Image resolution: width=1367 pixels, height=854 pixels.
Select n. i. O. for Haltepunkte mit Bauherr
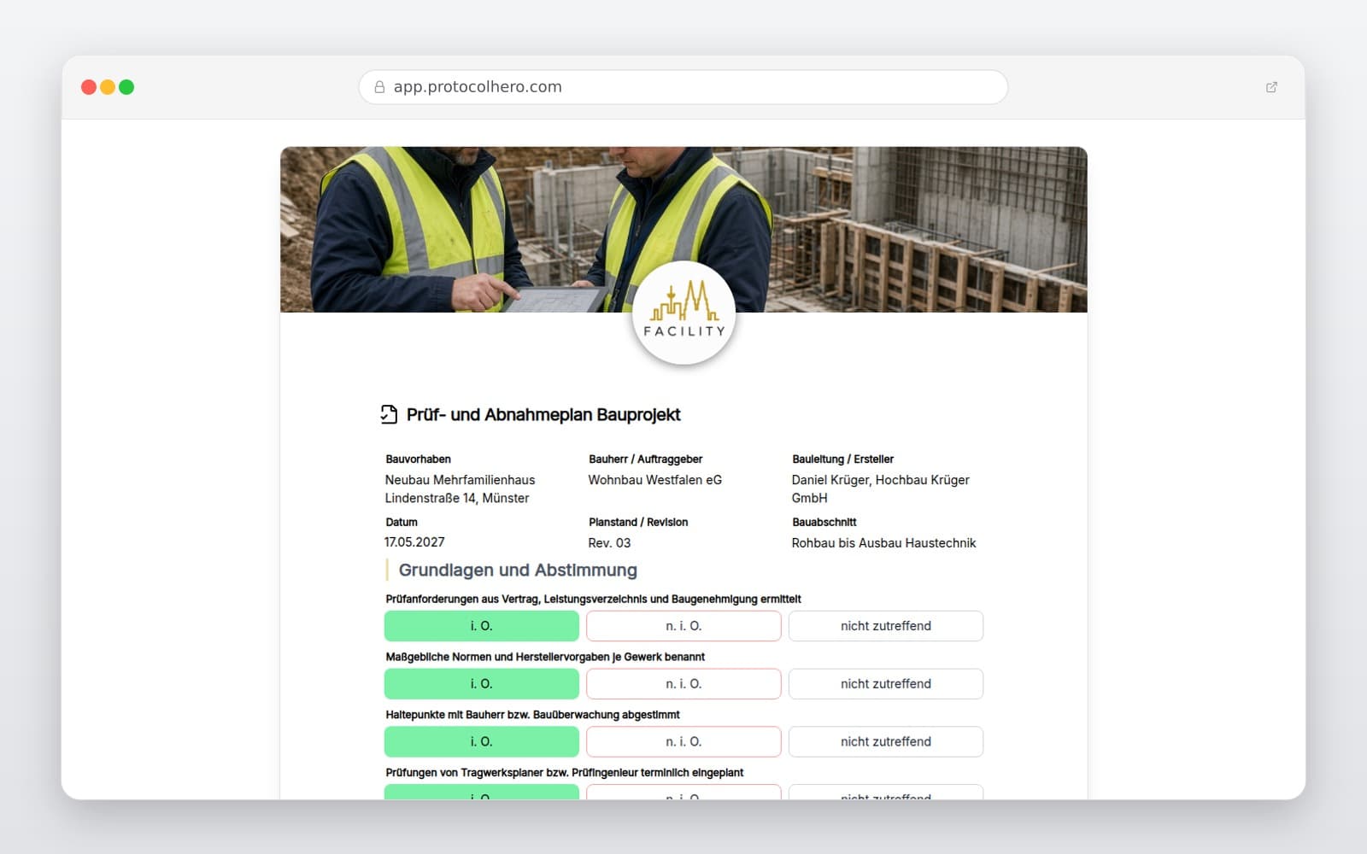[683, 742]
